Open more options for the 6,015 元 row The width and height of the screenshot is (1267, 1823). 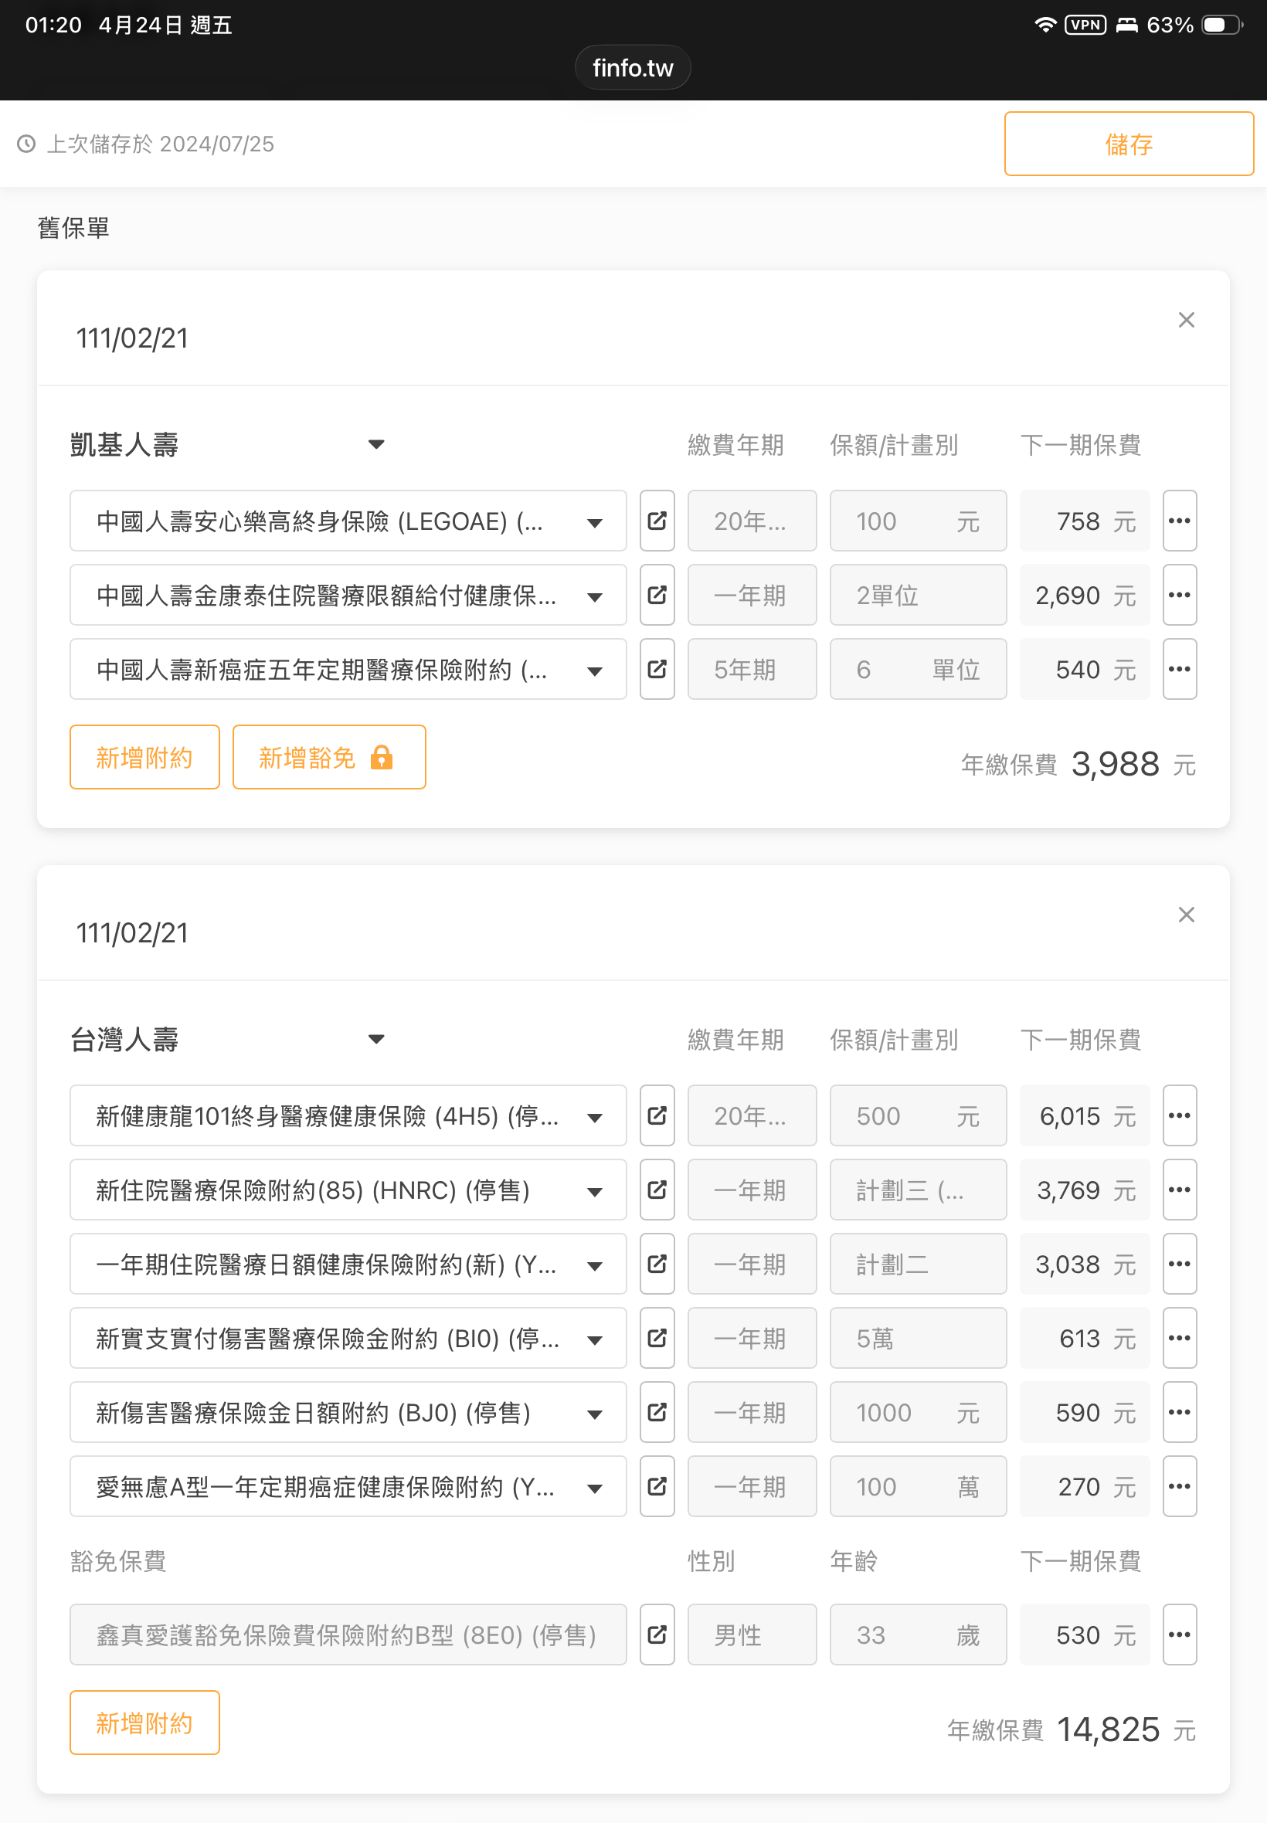pyautogui.click(x=1179, y=1116)
